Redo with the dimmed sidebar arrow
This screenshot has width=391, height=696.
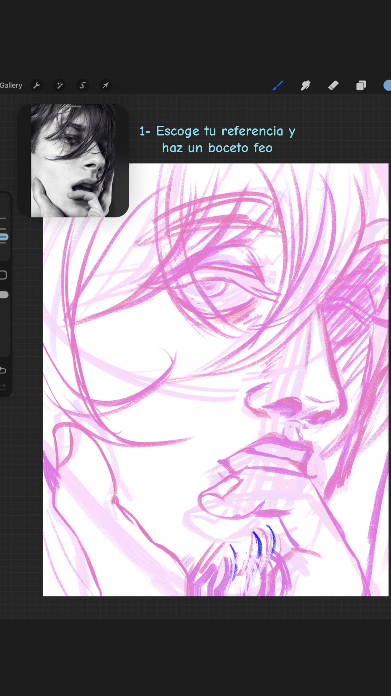point(3,386)
